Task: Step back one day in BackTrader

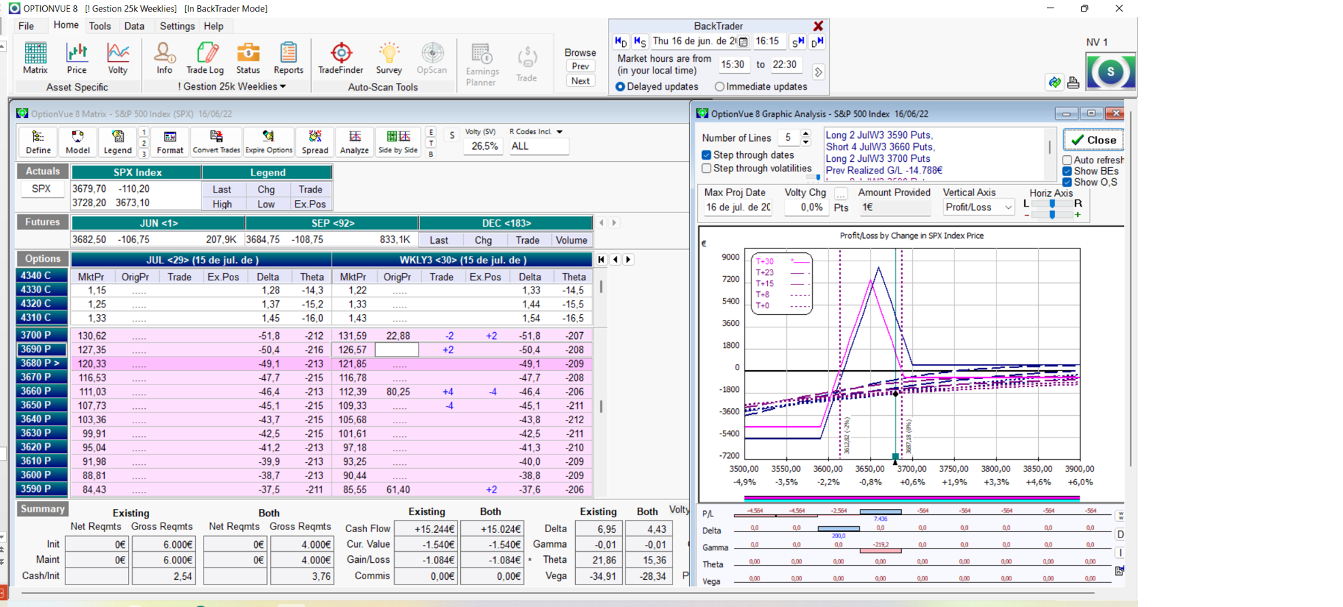Action: tap(621, 42)
